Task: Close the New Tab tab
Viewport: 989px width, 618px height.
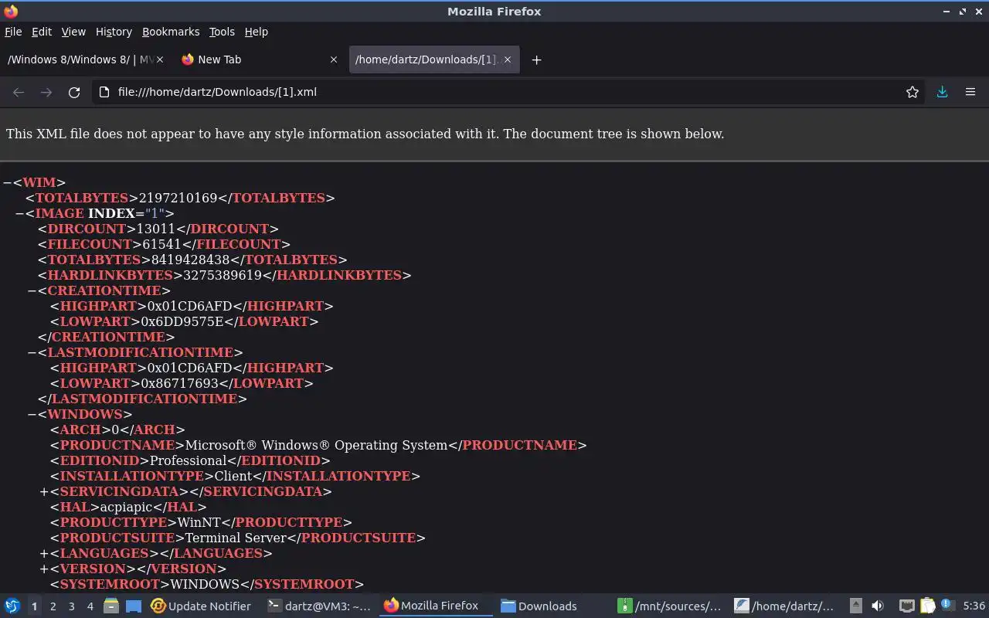Action: [x=334, y=59]
